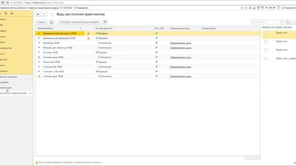The width and height of the screenshot is (296, 166).
Task: Click the panel layout icon before the user name
Action: 278,8
